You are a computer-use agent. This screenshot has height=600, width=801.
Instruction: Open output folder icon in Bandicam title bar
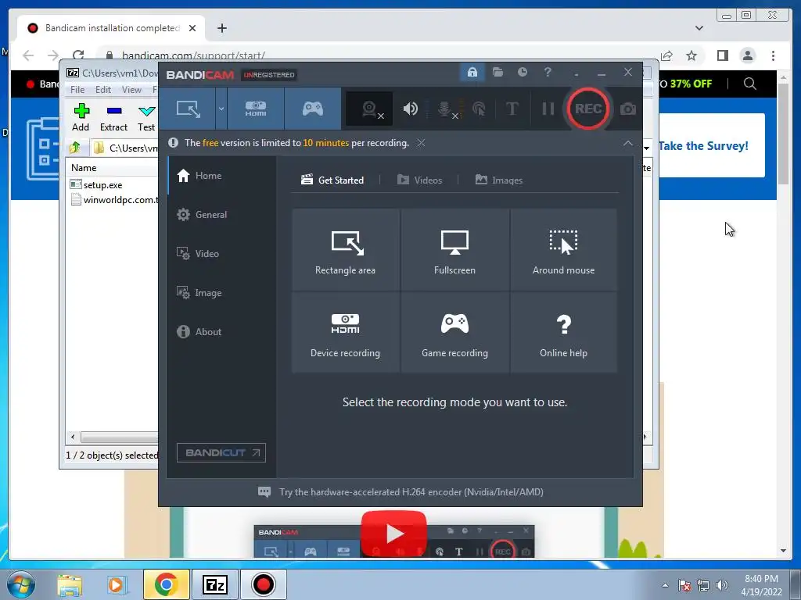pyautogui.click(x=497, y=72)
